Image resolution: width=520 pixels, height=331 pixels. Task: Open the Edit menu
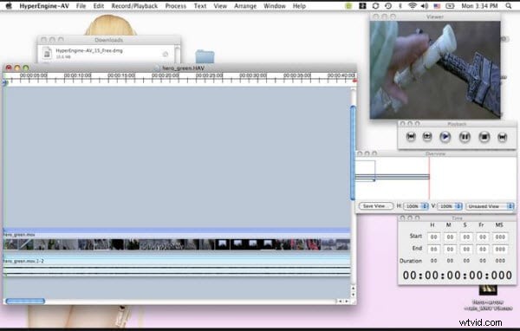click(99, 6)
